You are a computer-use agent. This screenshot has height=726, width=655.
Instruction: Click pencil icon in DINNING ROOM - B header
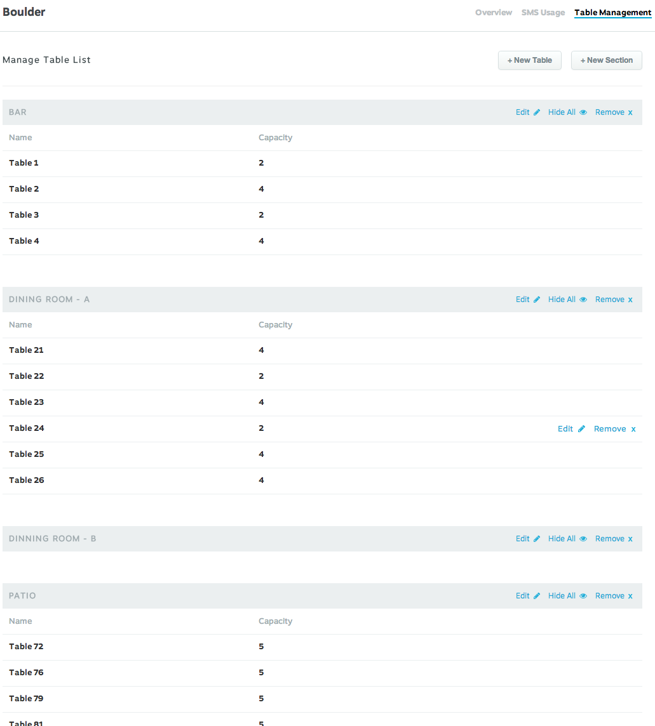[x=537, y=539]
